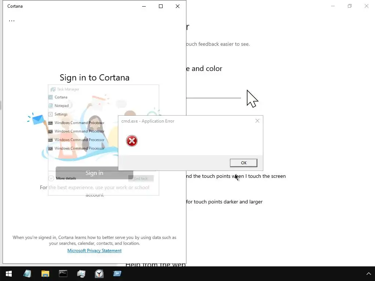The width and height of the screenshot is (375, 281).
Task: Show hidden system tray icons
Action: 368,274
